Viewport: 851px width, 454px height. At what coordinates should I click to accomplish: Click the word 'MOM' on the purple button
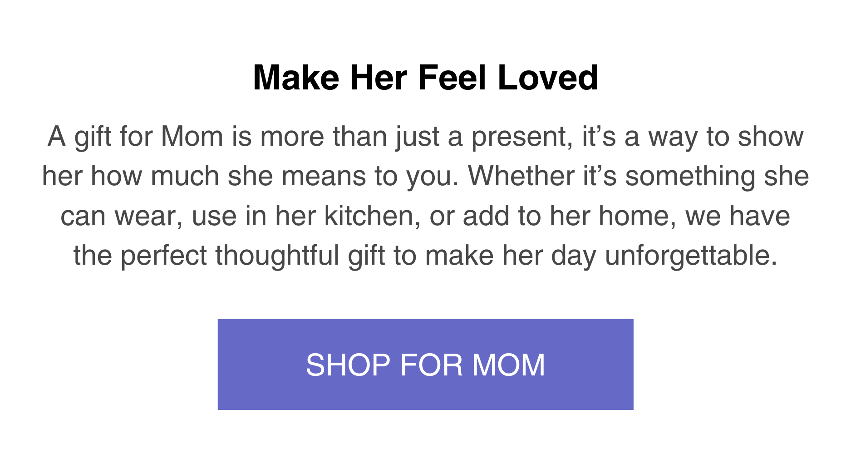(508, 365)
